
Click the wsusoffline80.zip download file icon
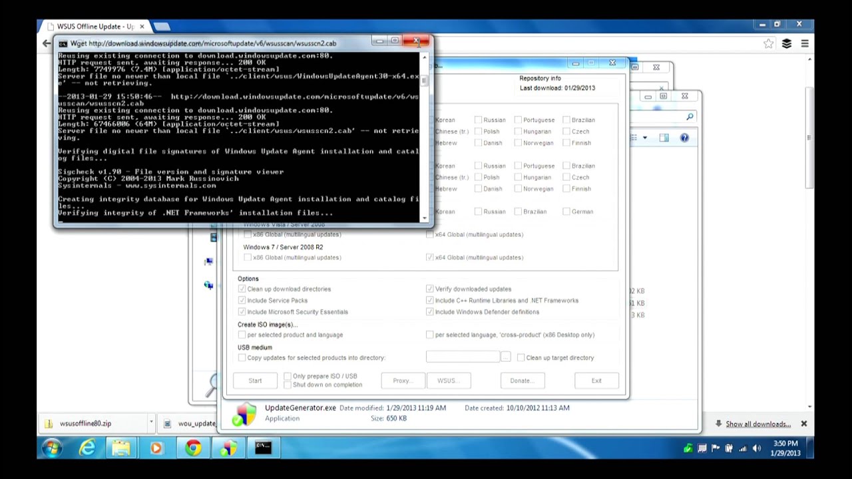click(49, 424)
